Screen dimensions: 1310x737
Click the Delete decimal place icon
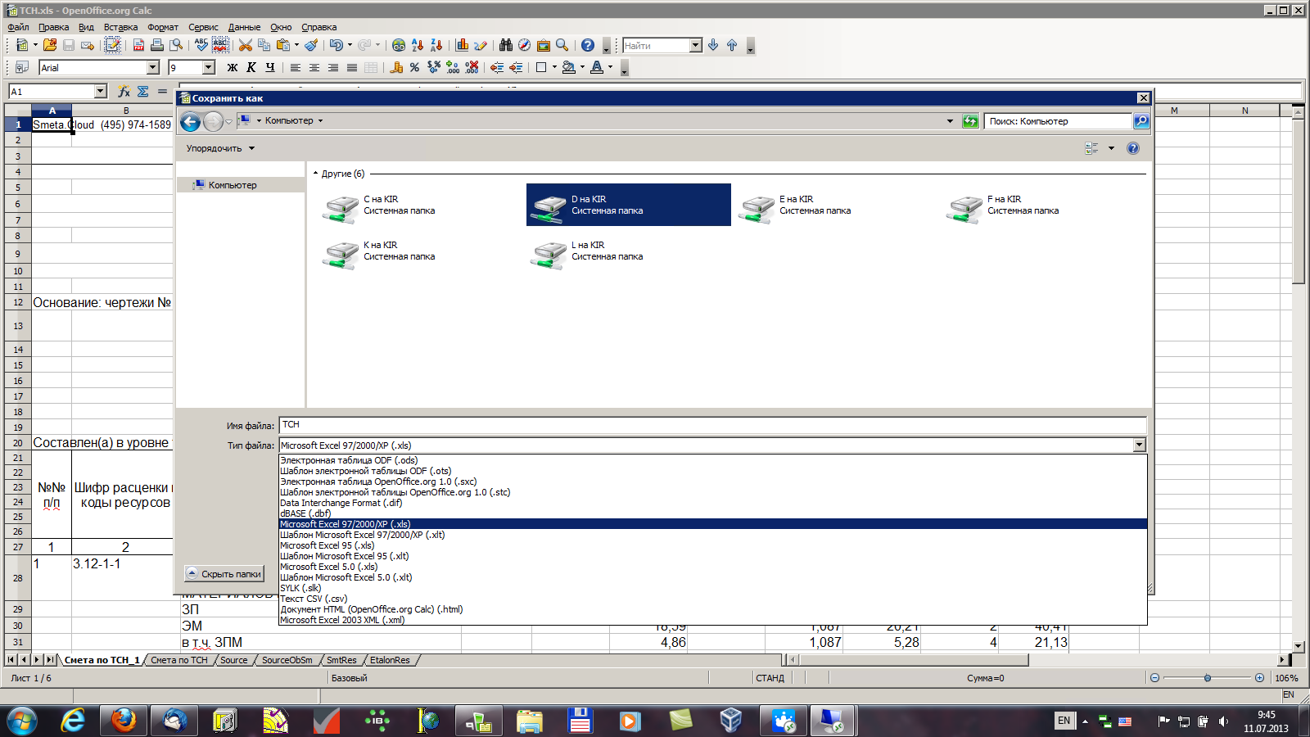tap(472, 67)
